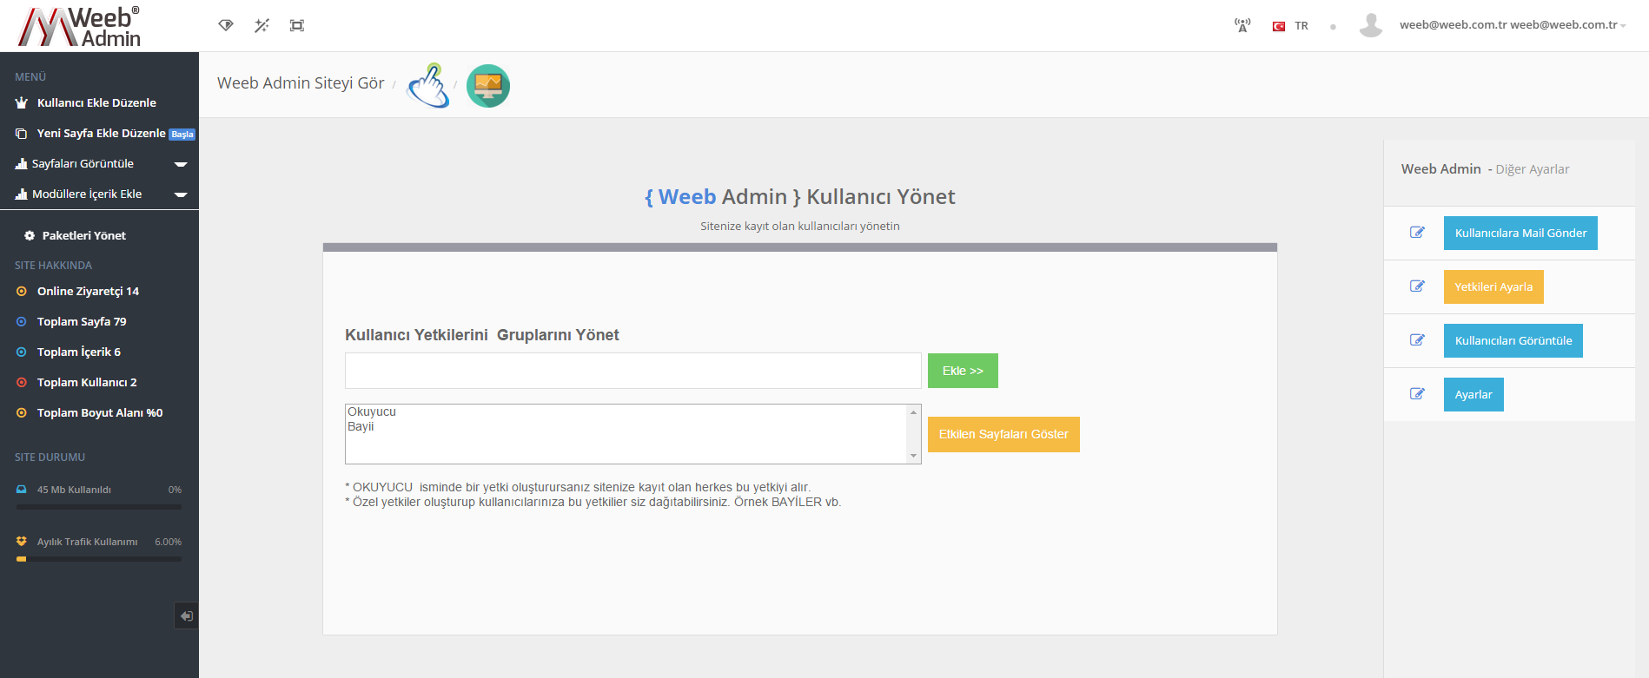Click the user avatar icon
Image resolution: width=1649 pixels, height=678 pixels.
1370,25
